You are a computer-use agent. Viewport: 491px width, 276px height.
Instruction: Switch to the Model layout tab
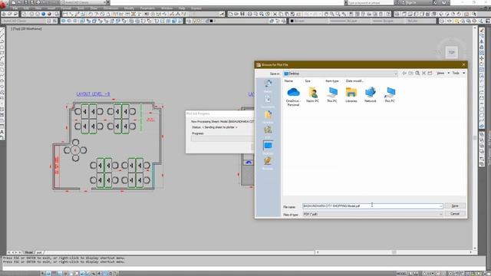[x=29, y=252]
